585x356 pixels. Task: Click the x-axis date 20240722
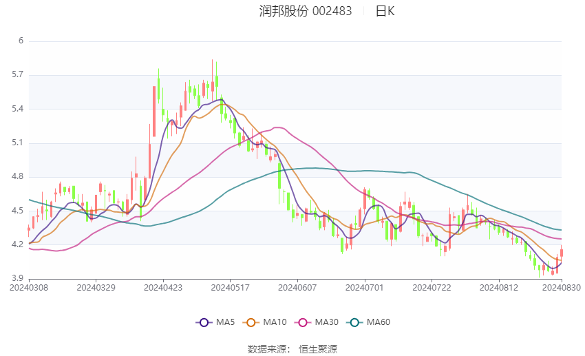click(432, 288)
